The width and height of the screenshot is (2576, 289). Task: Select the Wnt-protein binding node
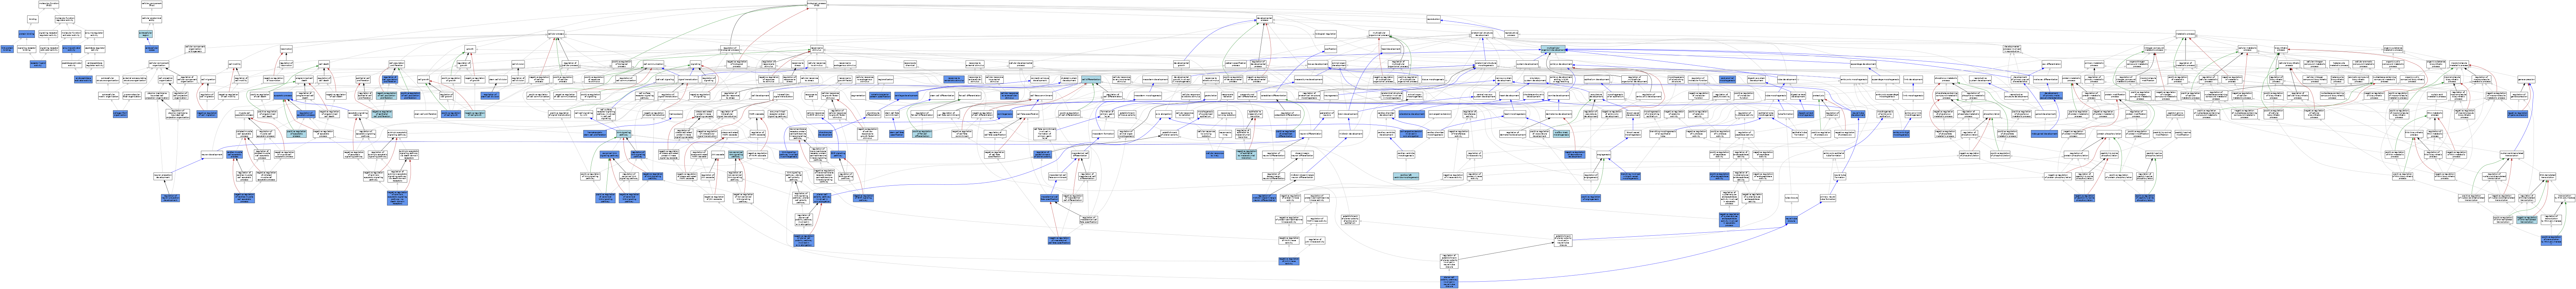(x=7, y=49)
